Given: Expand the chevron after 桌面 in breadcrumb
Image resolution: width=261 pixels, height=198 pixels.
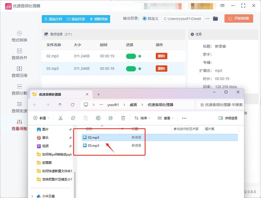Looking at the screenshot, I should point(142,105).
